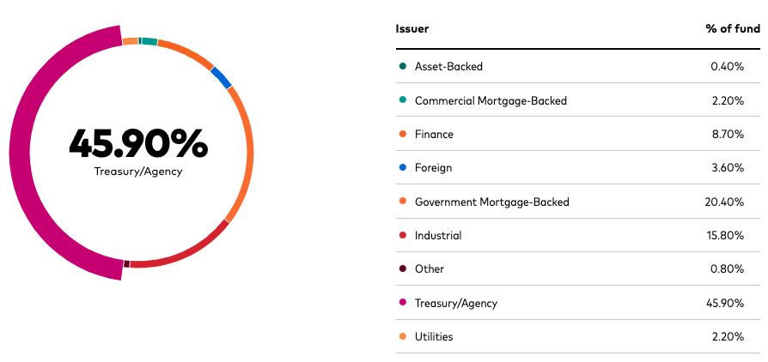Click the Finance orange legend dot

pos(403,134)
